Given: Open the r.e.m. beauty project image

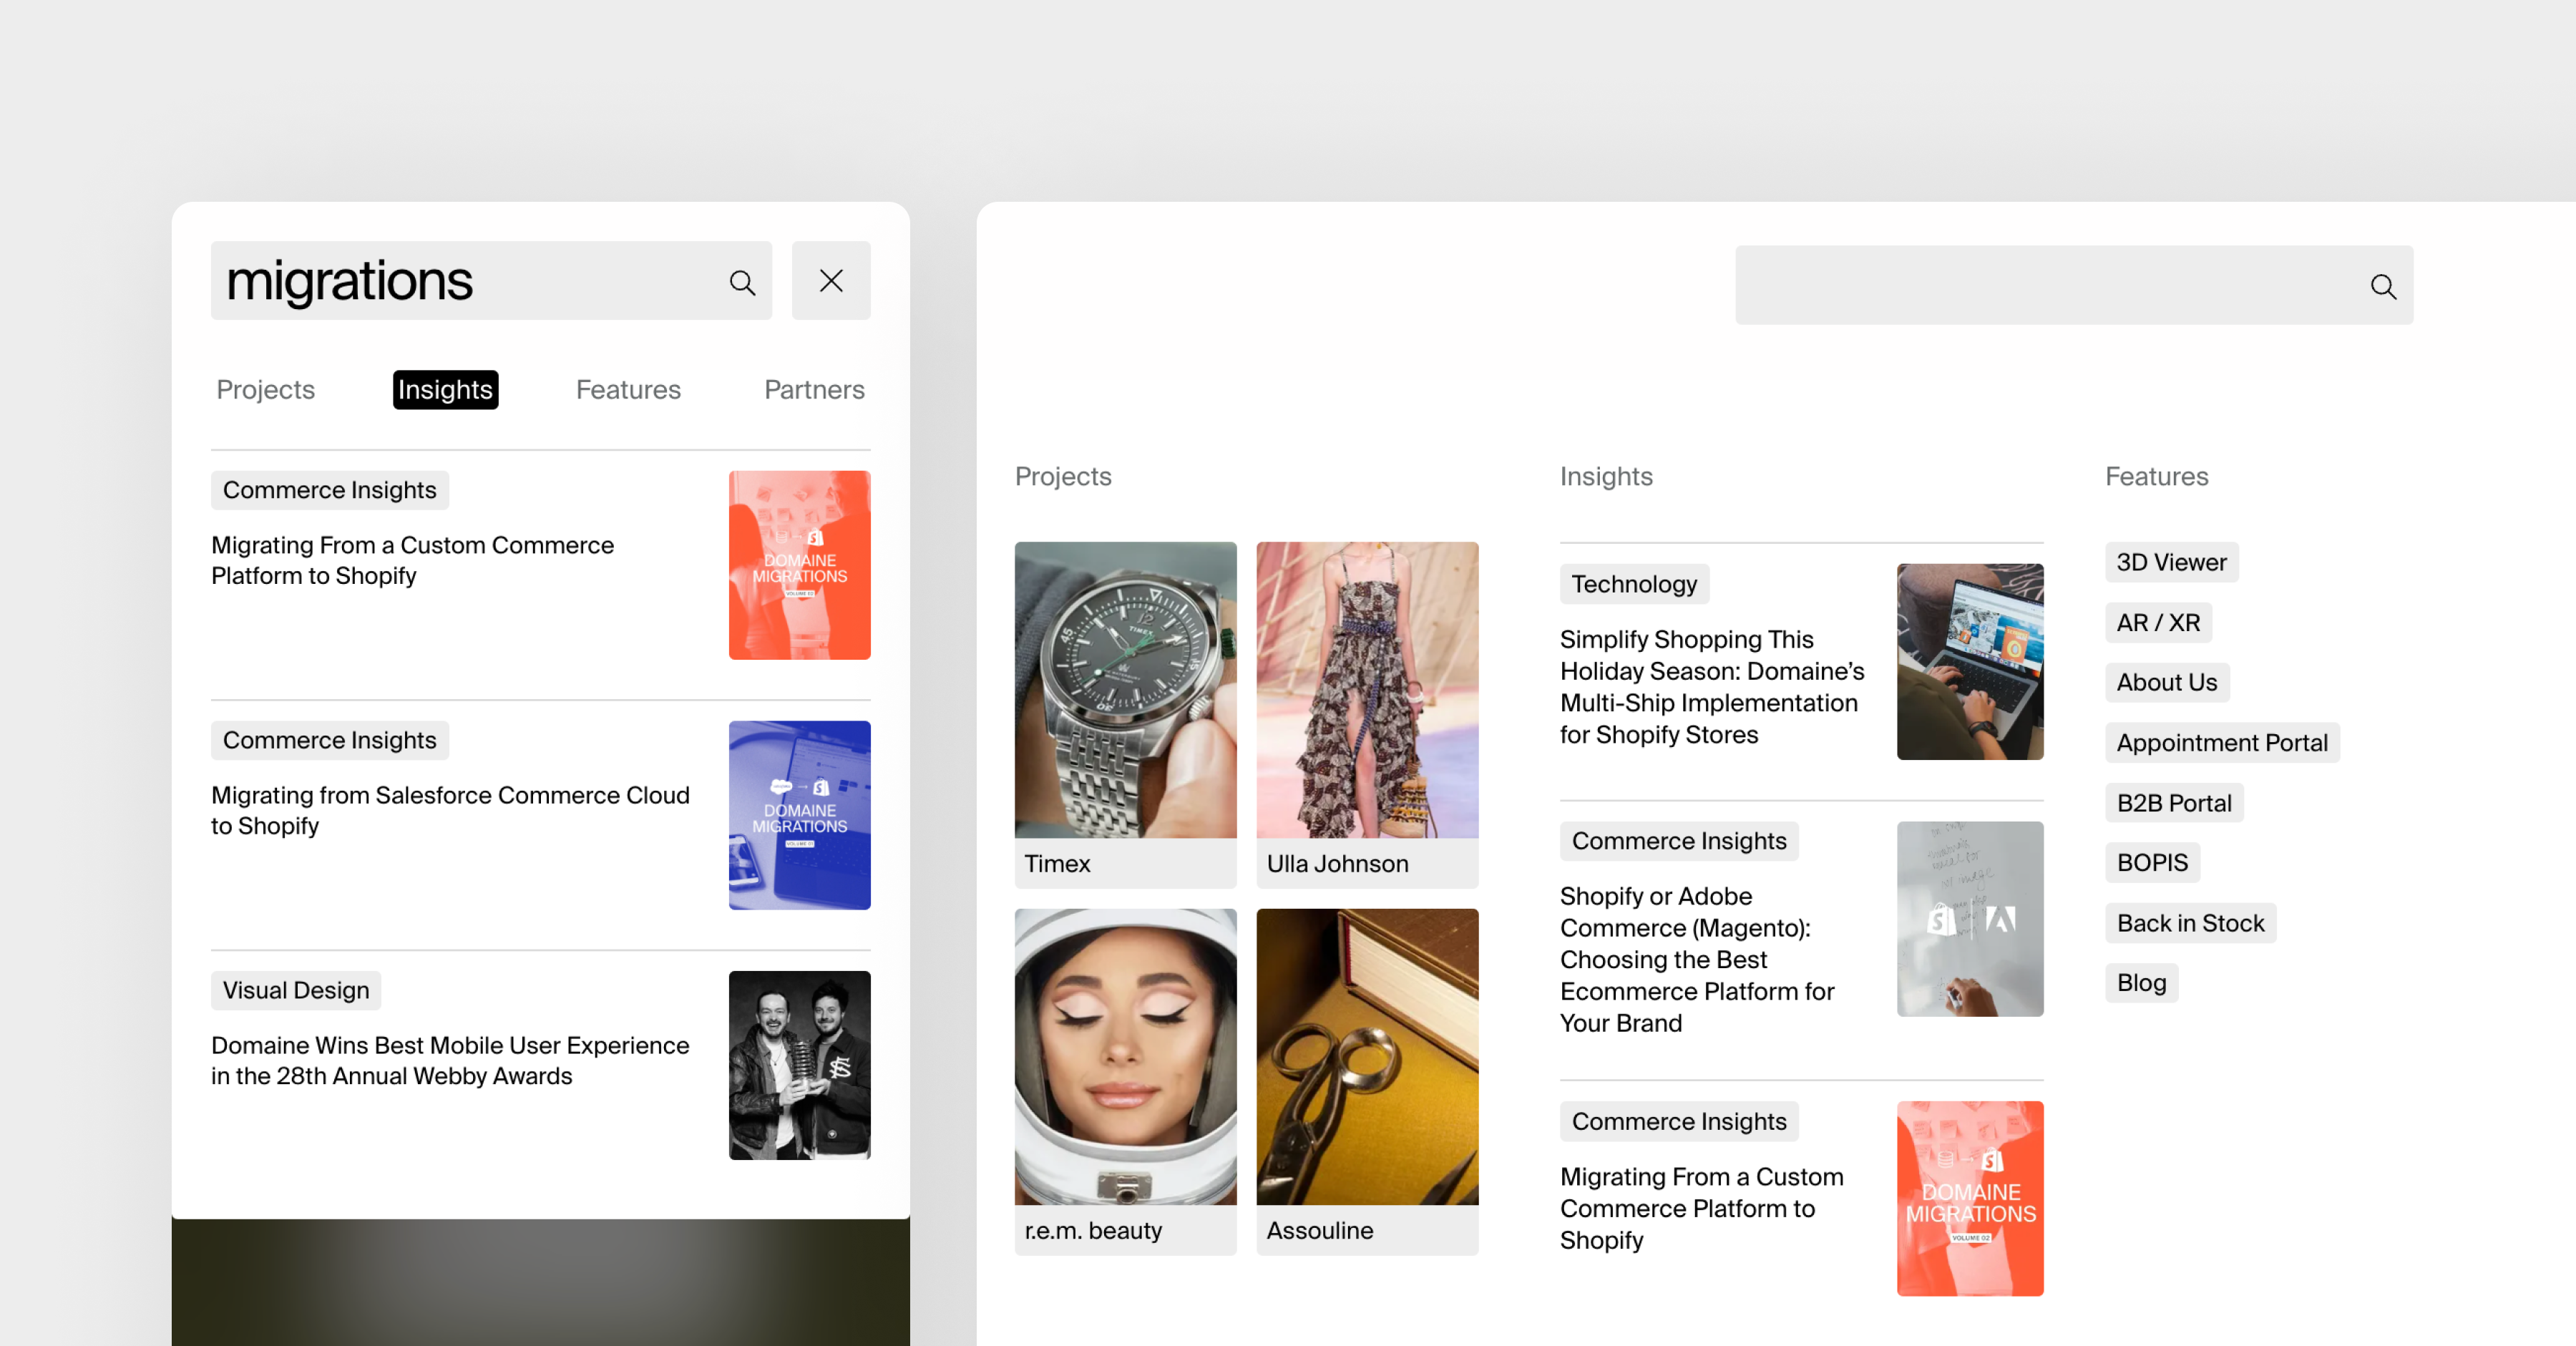Looking at the screenshot, I should (x=1125, y=1057).
